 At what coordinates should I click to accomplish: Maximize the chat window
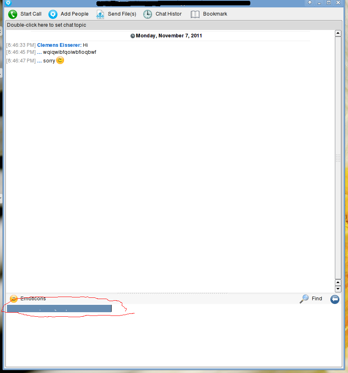pos(328,2)
